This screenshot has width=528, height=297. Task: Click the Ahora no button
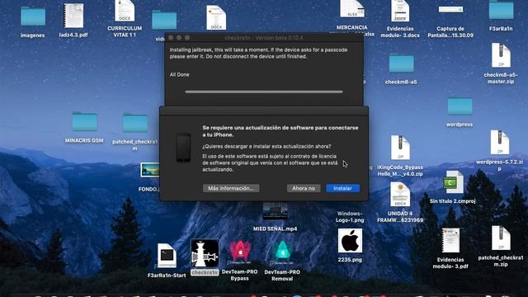point(304,188)
